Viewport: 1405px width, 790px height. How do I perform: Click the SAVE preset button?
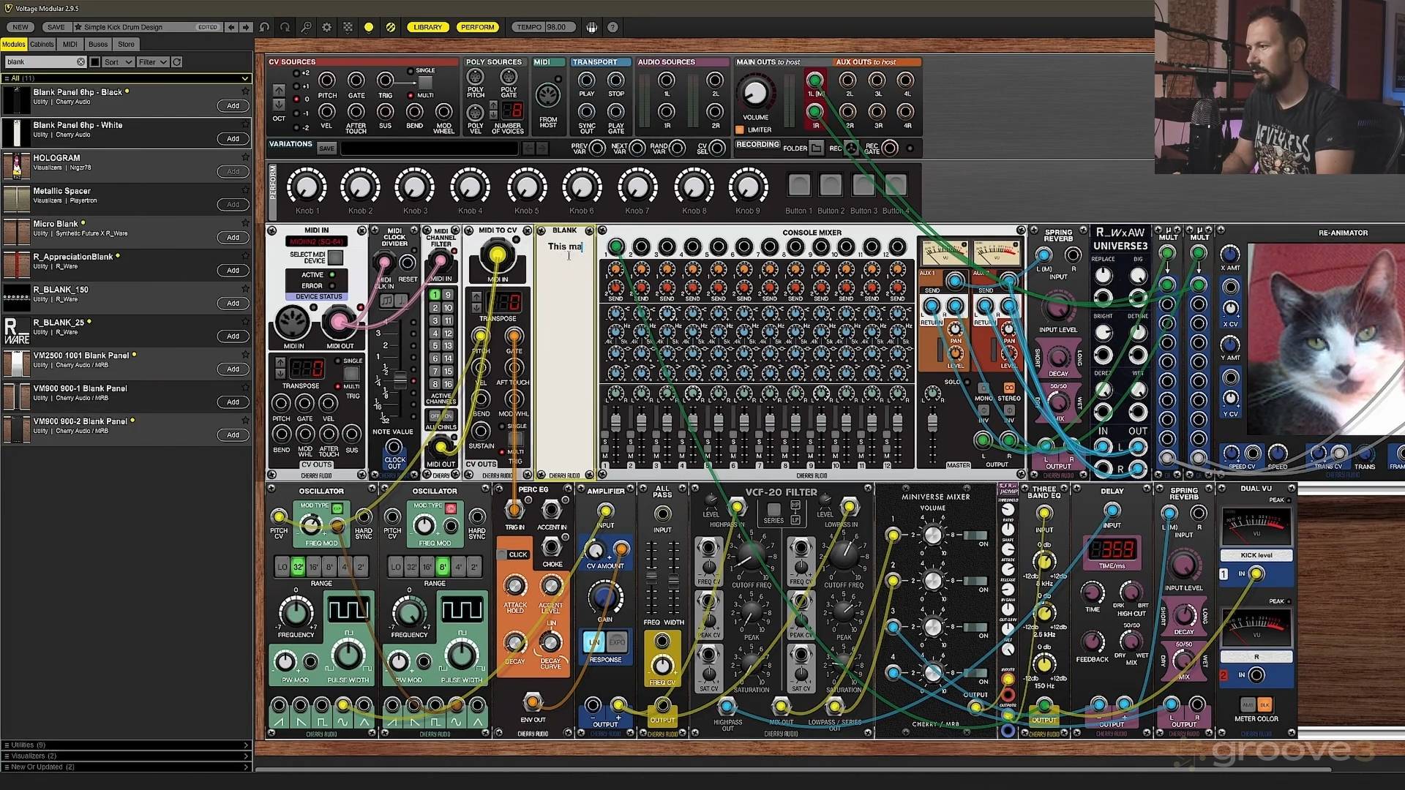[56, 27]
